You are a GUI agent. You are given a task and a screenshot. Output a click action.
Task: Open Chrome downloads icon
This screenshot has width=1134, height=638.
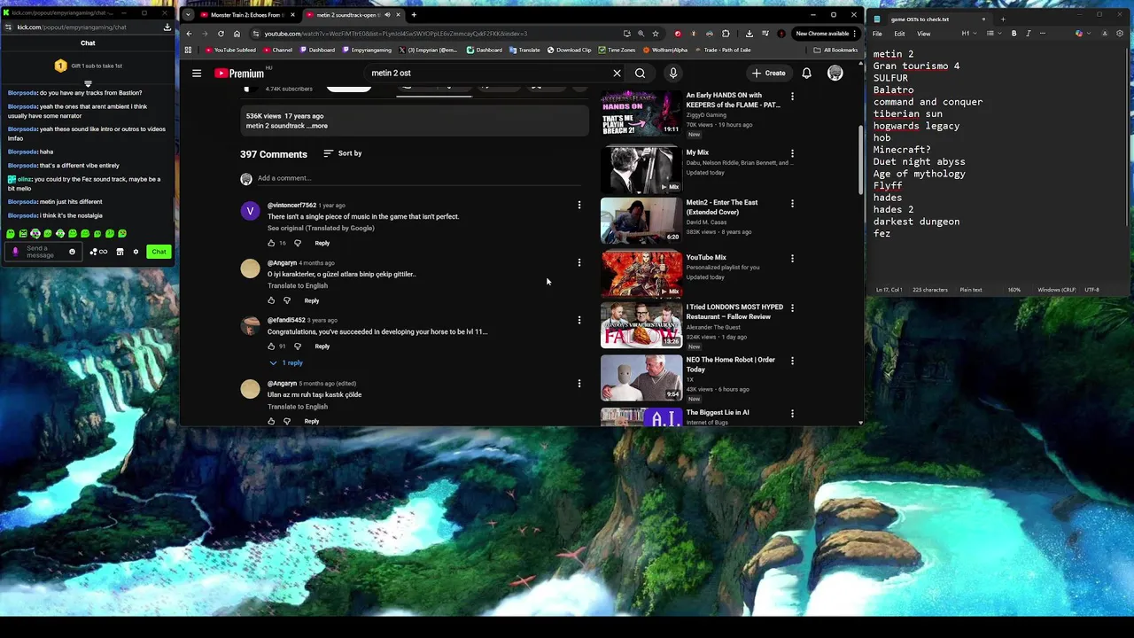750,34
